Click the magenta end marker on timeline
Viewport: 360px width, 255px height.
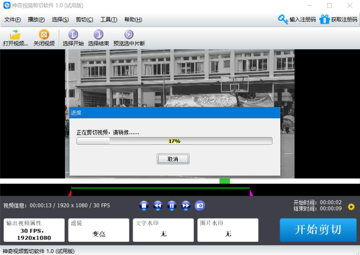[251, 193]
